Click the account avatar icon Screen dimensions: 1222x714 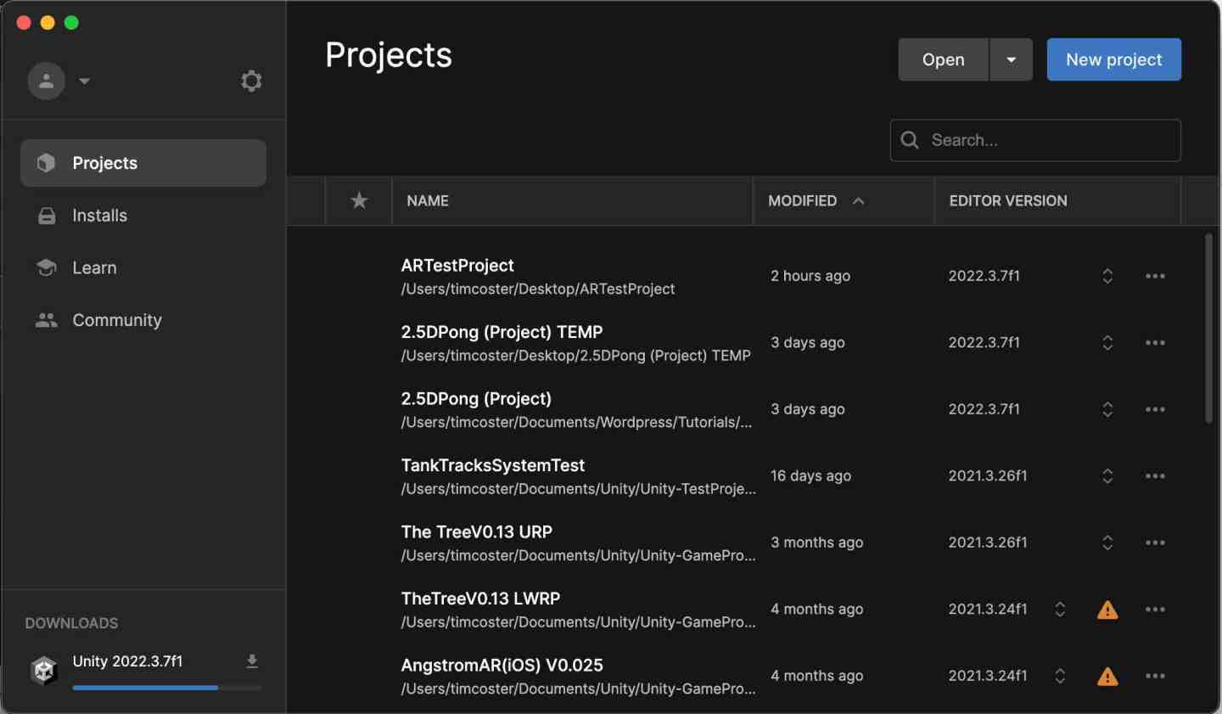[x=46, y=82]
